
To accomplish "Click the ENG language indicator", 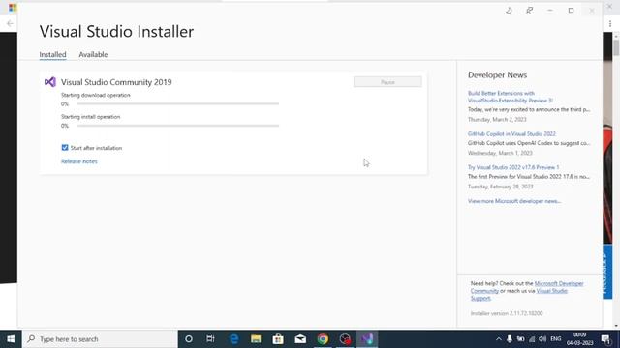I will pos(556,339).
